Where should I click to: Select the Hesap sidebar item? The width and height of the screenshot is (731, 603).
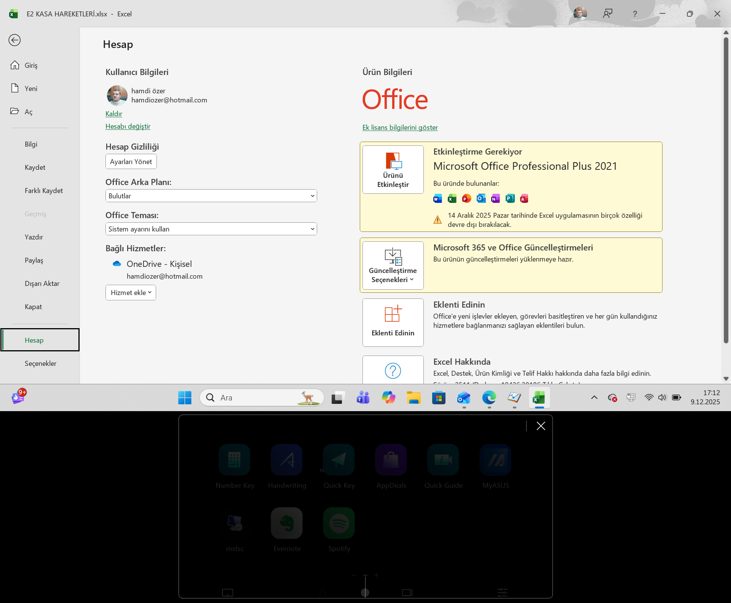point(40,340)
